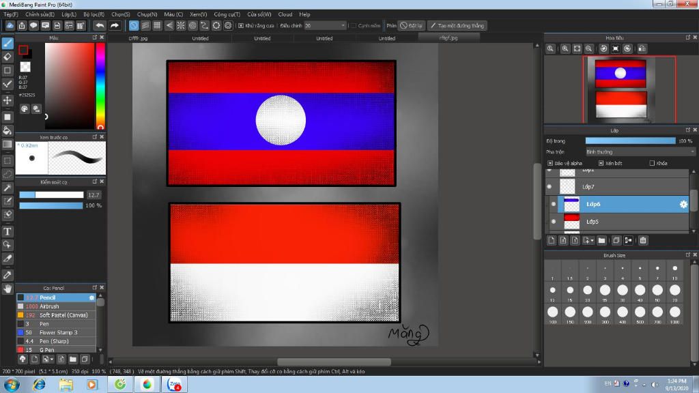Screen dimensions: 699x393
Task: Toggle the Xén bớt checkbox
Action: point(601,163)
